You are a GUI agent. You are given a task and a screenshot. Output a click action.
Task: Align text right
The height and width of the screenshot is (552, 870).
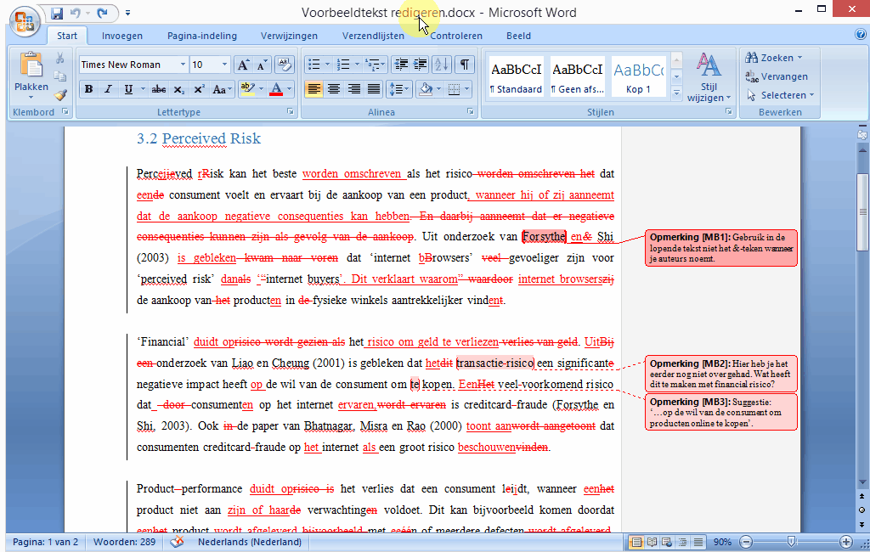tap(354, 89)
